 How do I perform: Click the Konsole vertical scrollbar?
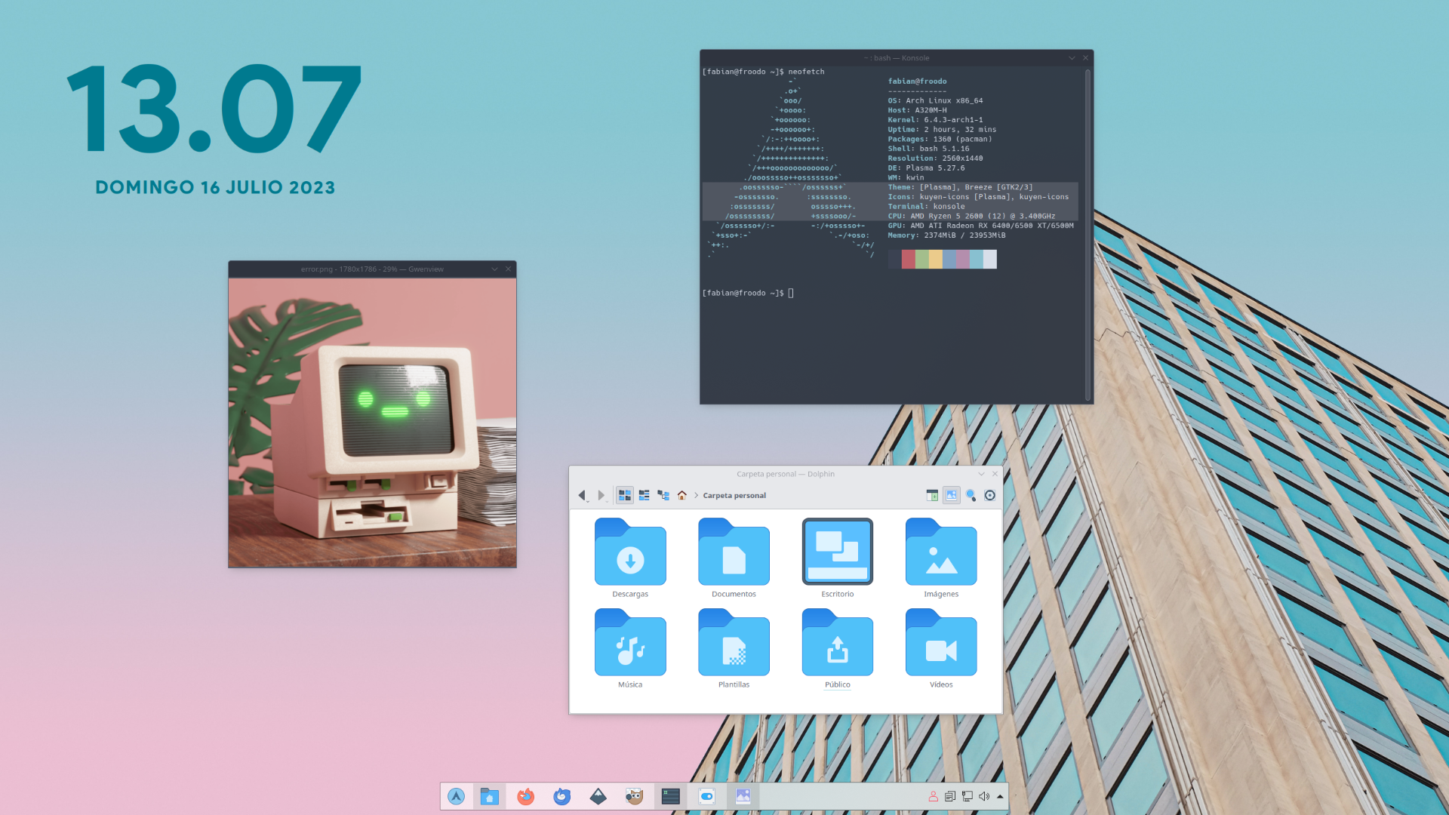[x=1088, y=234]
